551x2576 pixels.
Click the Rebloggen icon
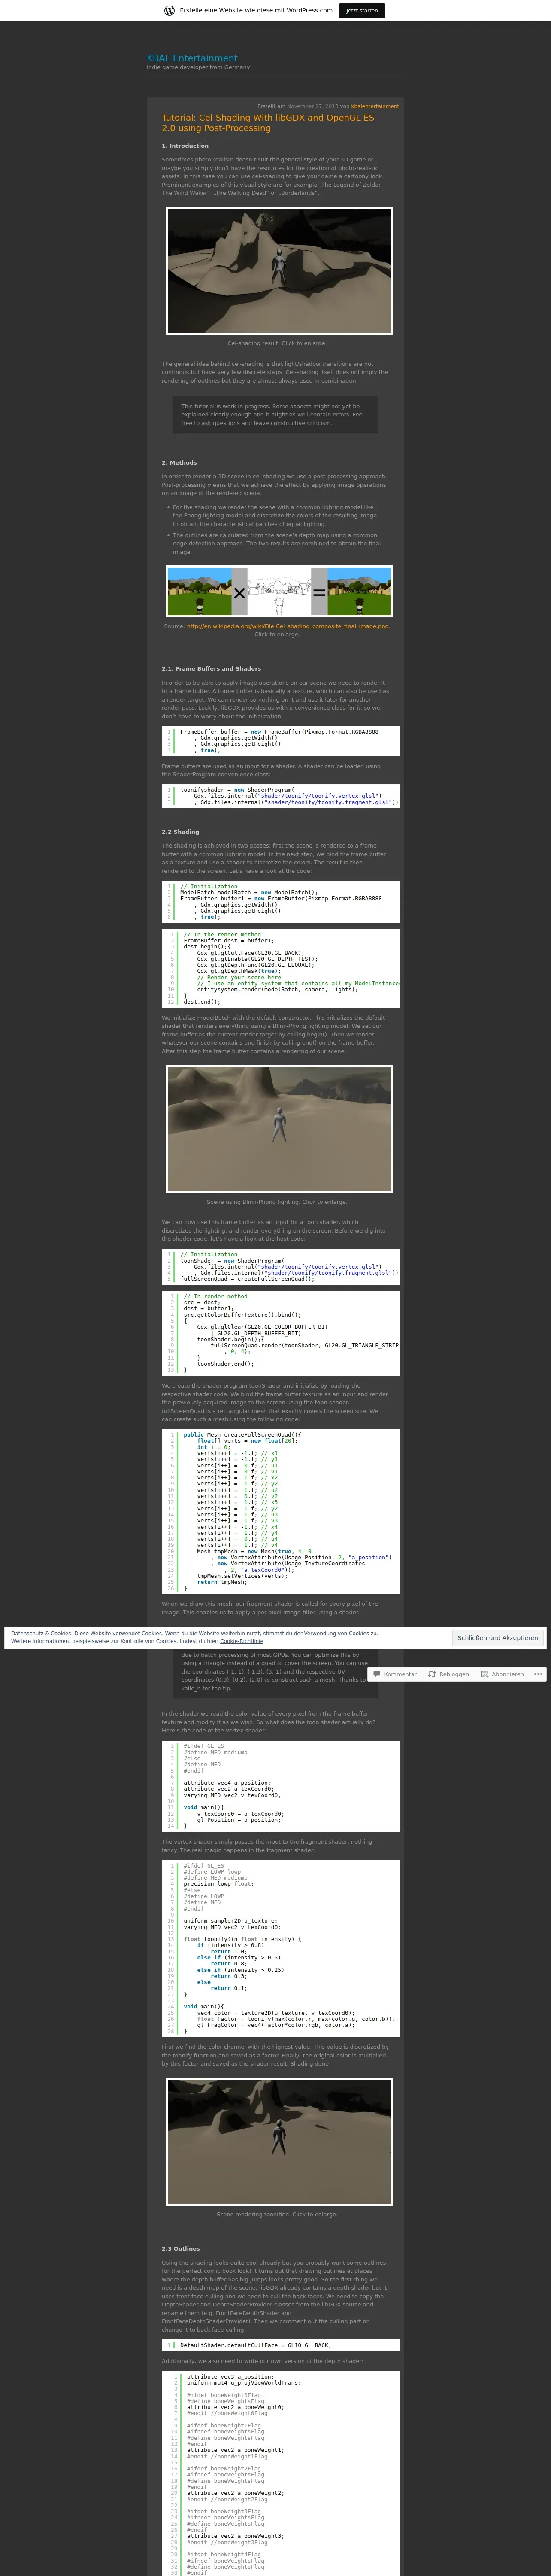[432, 1673]
